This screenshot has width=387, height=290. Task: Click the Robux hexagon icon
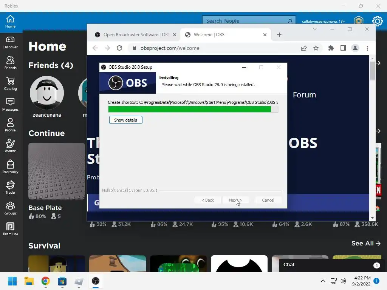[x=358, y=20]
